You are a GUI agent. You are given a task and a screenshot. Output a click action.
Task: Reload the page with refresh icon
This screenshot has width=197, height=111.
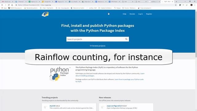click(9, 5)
